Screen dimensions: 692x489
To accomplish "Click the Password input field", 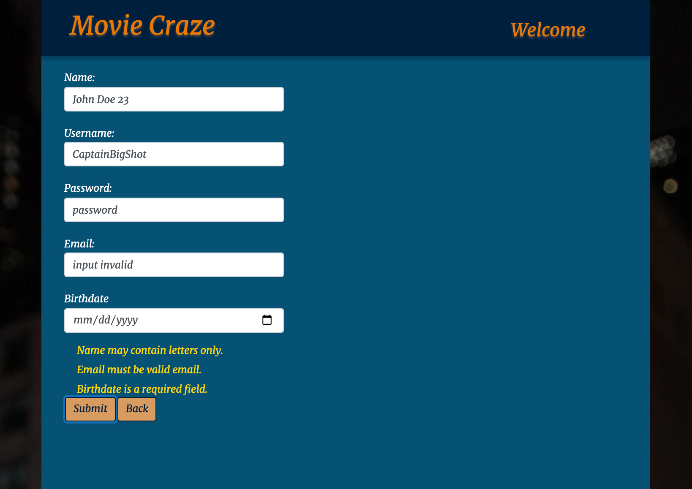I will pos(174,210).
